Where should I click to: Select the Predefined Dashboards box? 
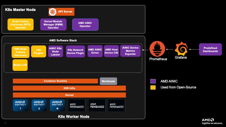(x=210, y=49)
